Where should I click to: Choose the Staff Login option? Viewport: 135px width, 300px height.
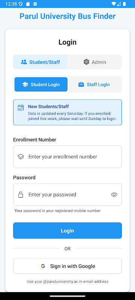[x=94, y=84]
